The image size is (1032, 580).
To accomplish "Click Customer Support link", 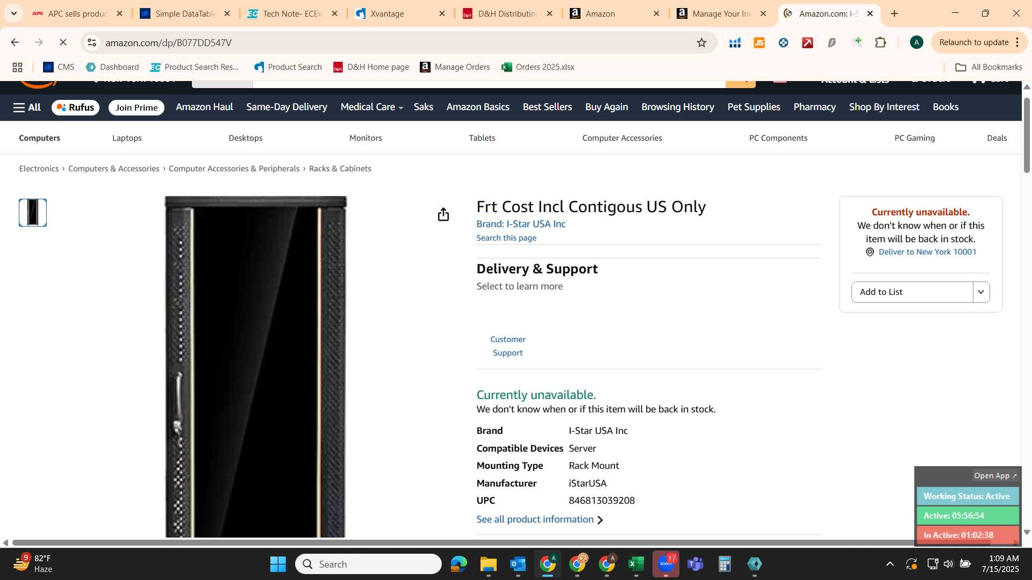I will (508, 346).
